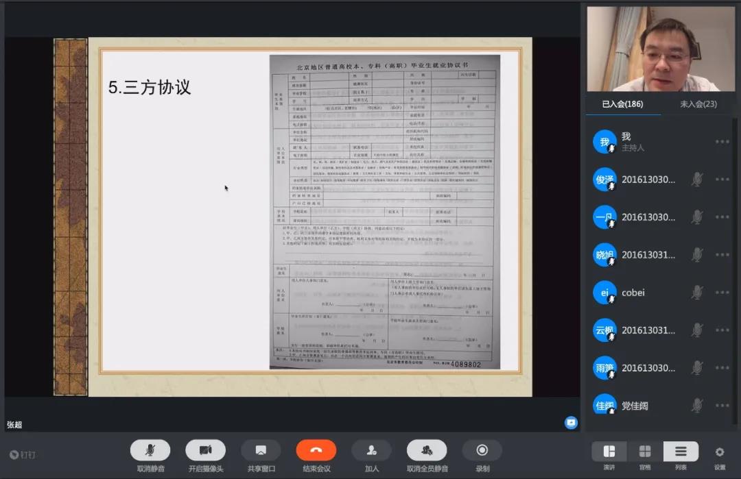Click the 俊泽 participant avatar
This screenshot has width=741, height=479.
coord(604,180)
